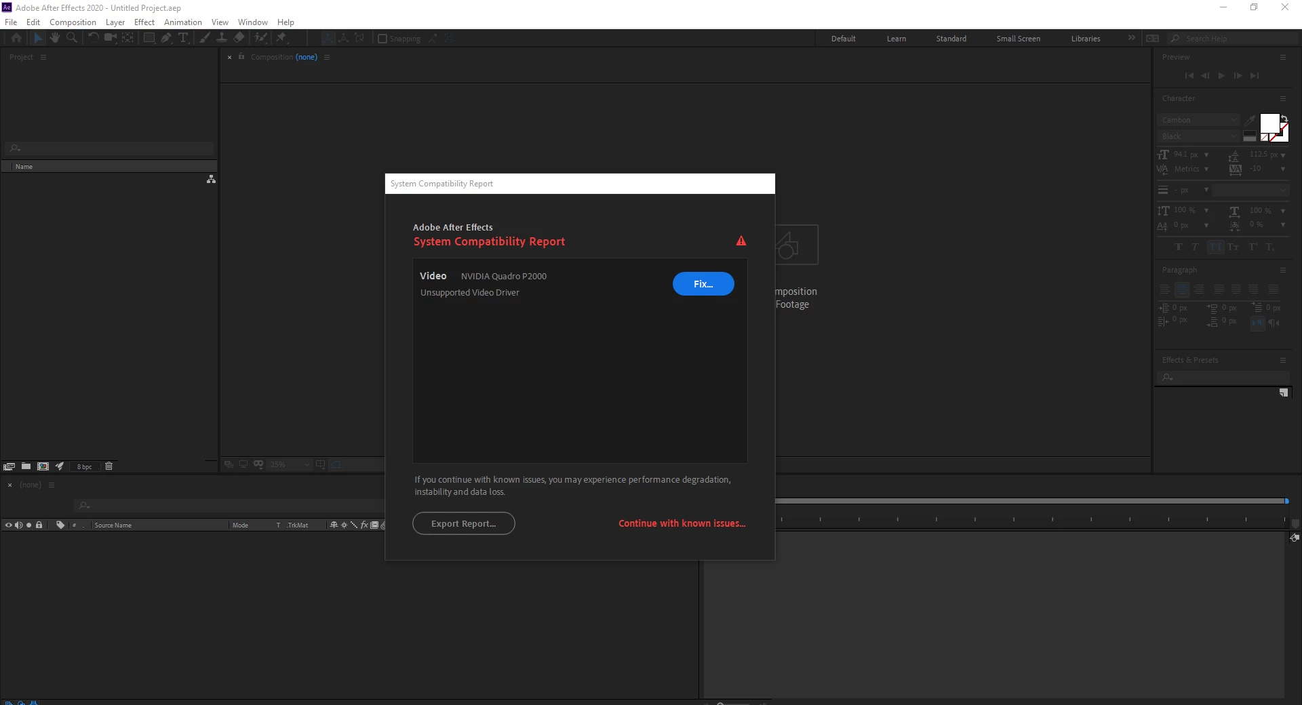This screenshot has height=705, width=1302.
Task: Open the Project panel menu
Action: [x=43, y=57]
